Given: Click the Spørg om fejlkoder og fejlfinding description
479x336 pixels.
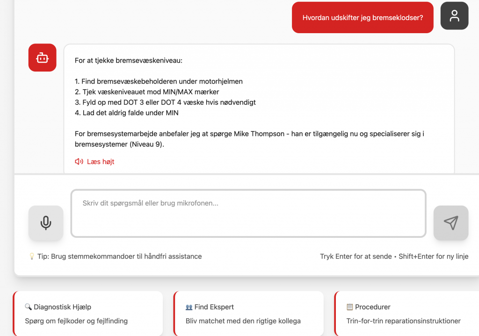Looking at the screenshot, I should [x=76, y=321].
